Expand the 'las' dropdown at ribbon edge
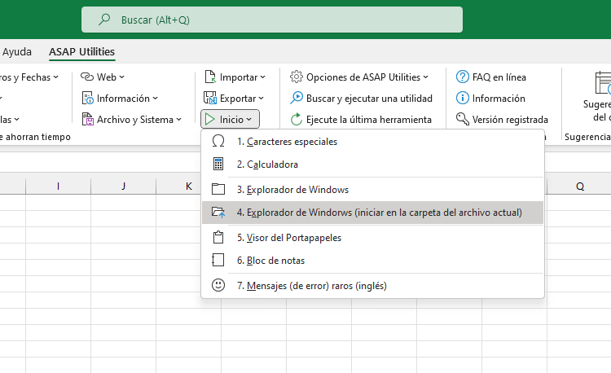611x373 pixels. tap(10, 119)
